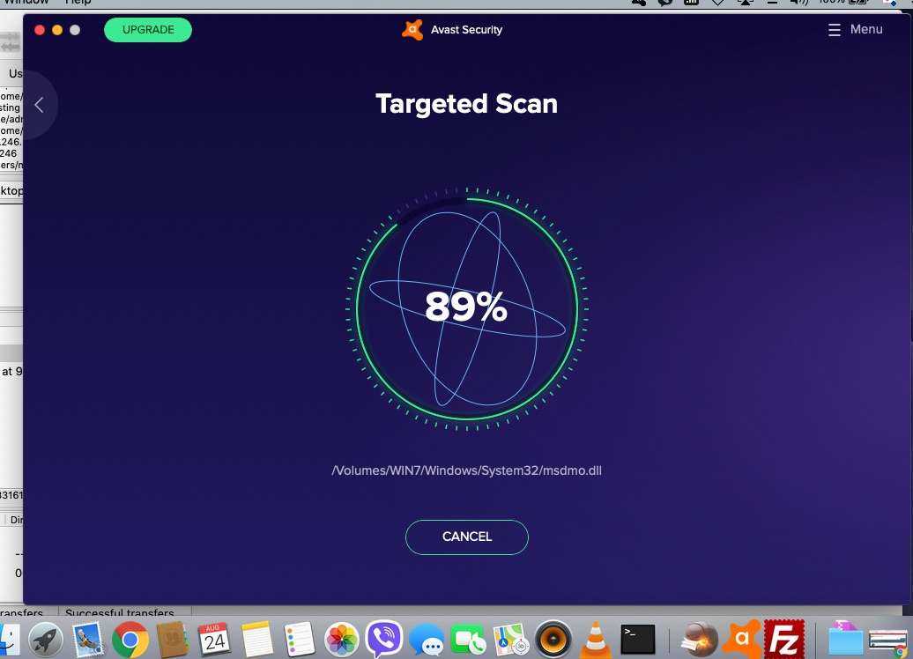Select the FileZilla Successful transfers tab
This screenshot has width=913, height=659.
119,611
